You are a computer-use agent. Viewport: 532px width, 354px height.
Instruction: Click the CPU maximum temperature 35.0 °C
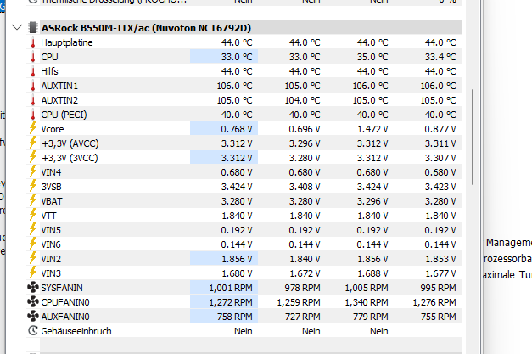click(372, 57)
